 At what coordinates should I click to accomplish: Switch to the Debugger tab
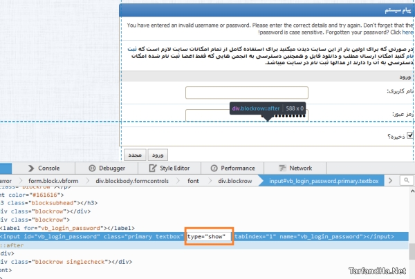click(x=107, y=169)
